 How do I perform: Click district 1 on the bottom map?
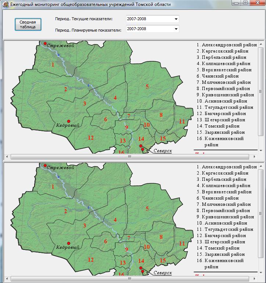tap(53, 186)
